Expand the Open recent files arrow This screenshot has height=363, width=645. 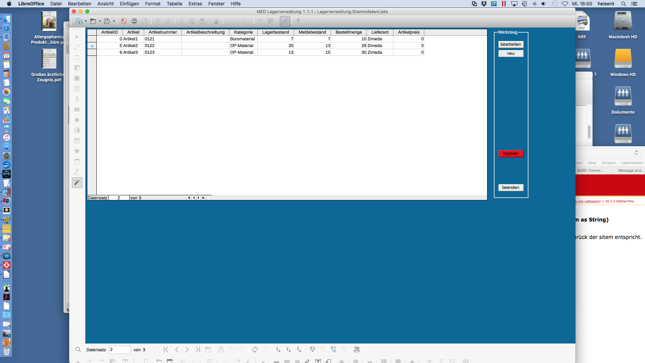(100, 21)
